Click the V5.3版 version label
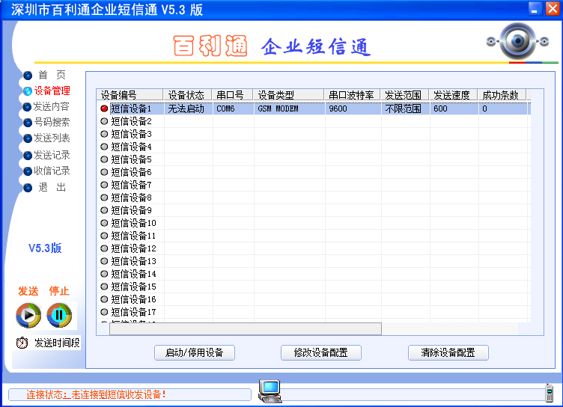The image size is (563, 407). click(45, 248)
